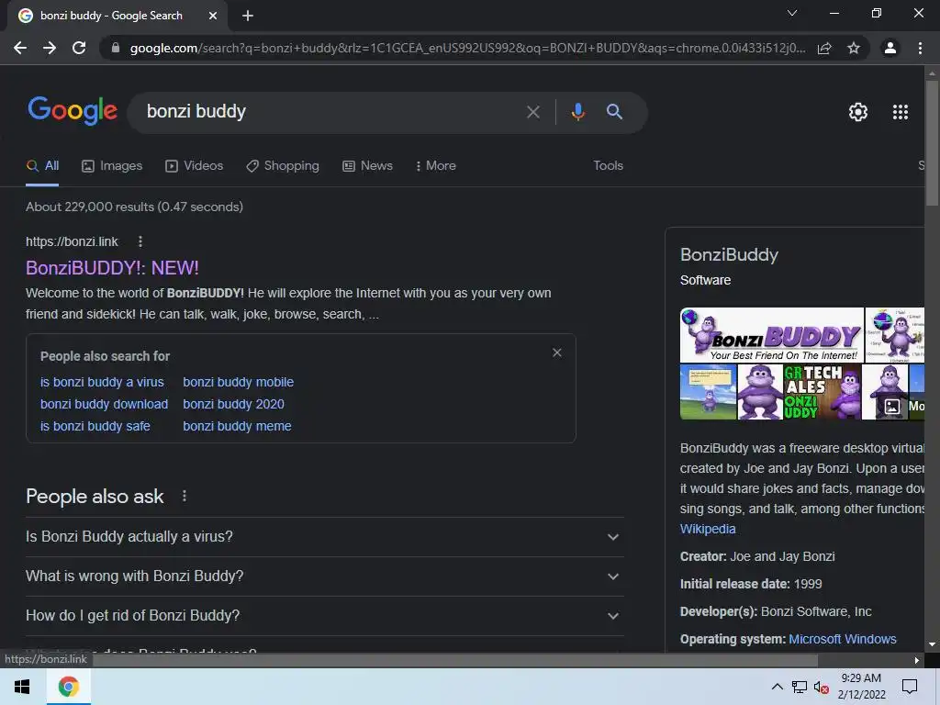
Task: Open the Windows Start menu
Action: coord(22,687)
